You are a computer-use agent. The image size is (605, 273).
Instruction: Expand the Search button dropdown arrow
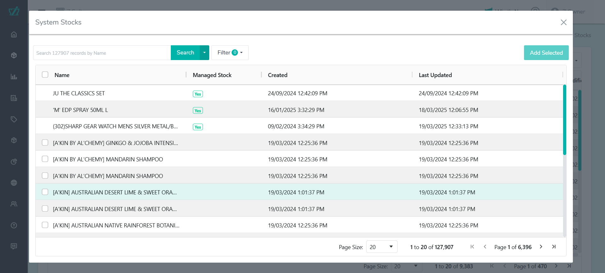click(205, 53)
